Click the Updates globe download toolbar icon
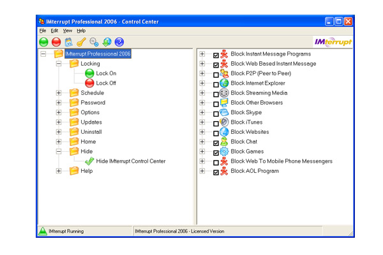Screen dimensions: 383x255 click(107, 42)
